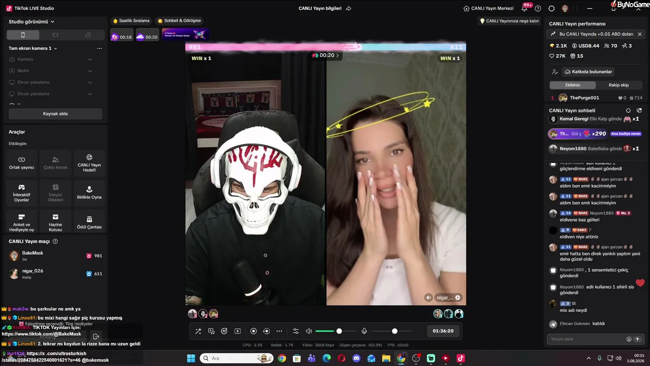650x366 pixels.
Task: Click the Saatlik Sıralama chip
Action: (132, 21)
